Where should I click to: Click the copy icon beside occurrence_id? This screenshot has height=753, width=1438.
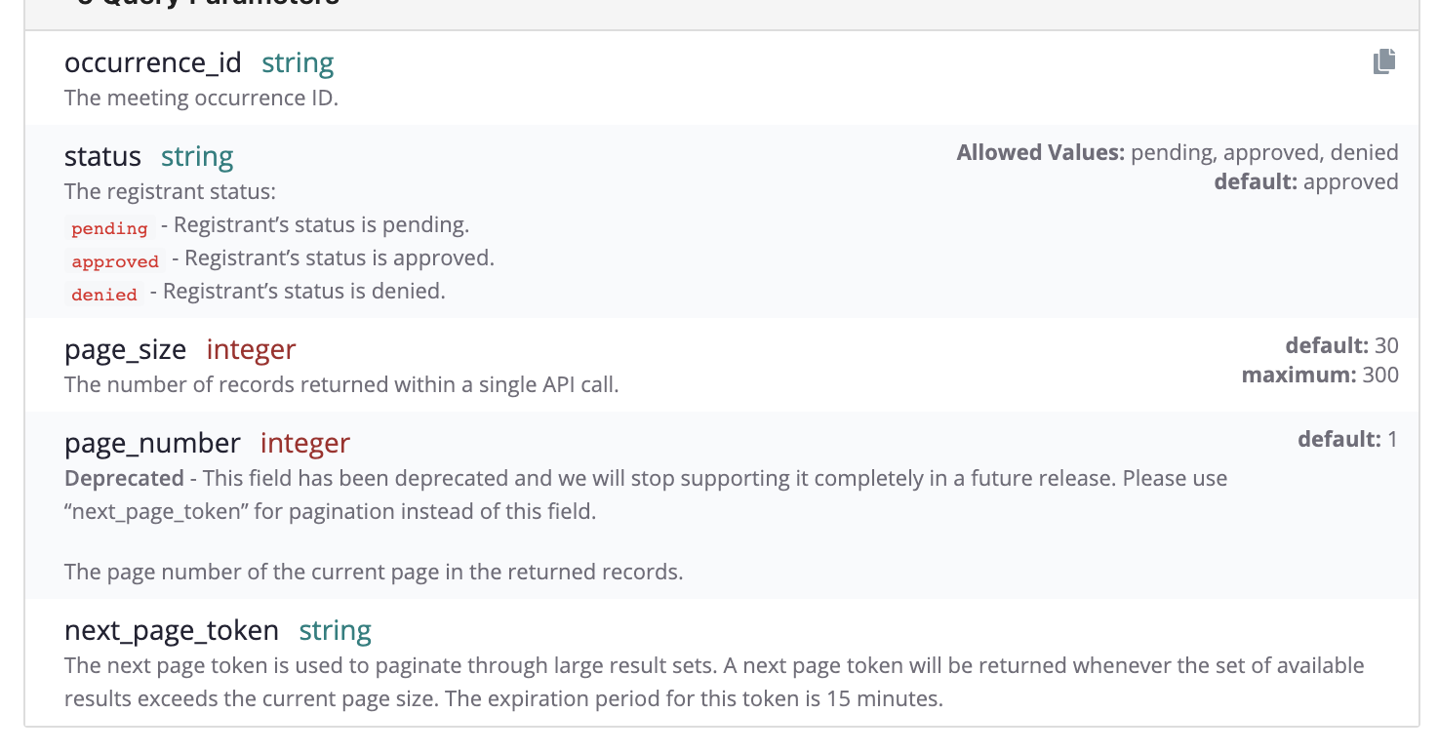tap(1383, 61)
